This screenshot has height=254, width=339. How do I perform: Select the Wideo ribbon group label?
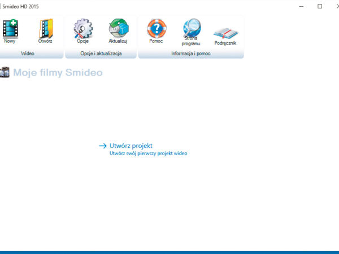[28, 54]
